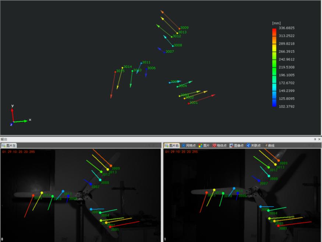Select point 3009 marker in 3D view
The image size is (322, 242).
click(179, 28)
